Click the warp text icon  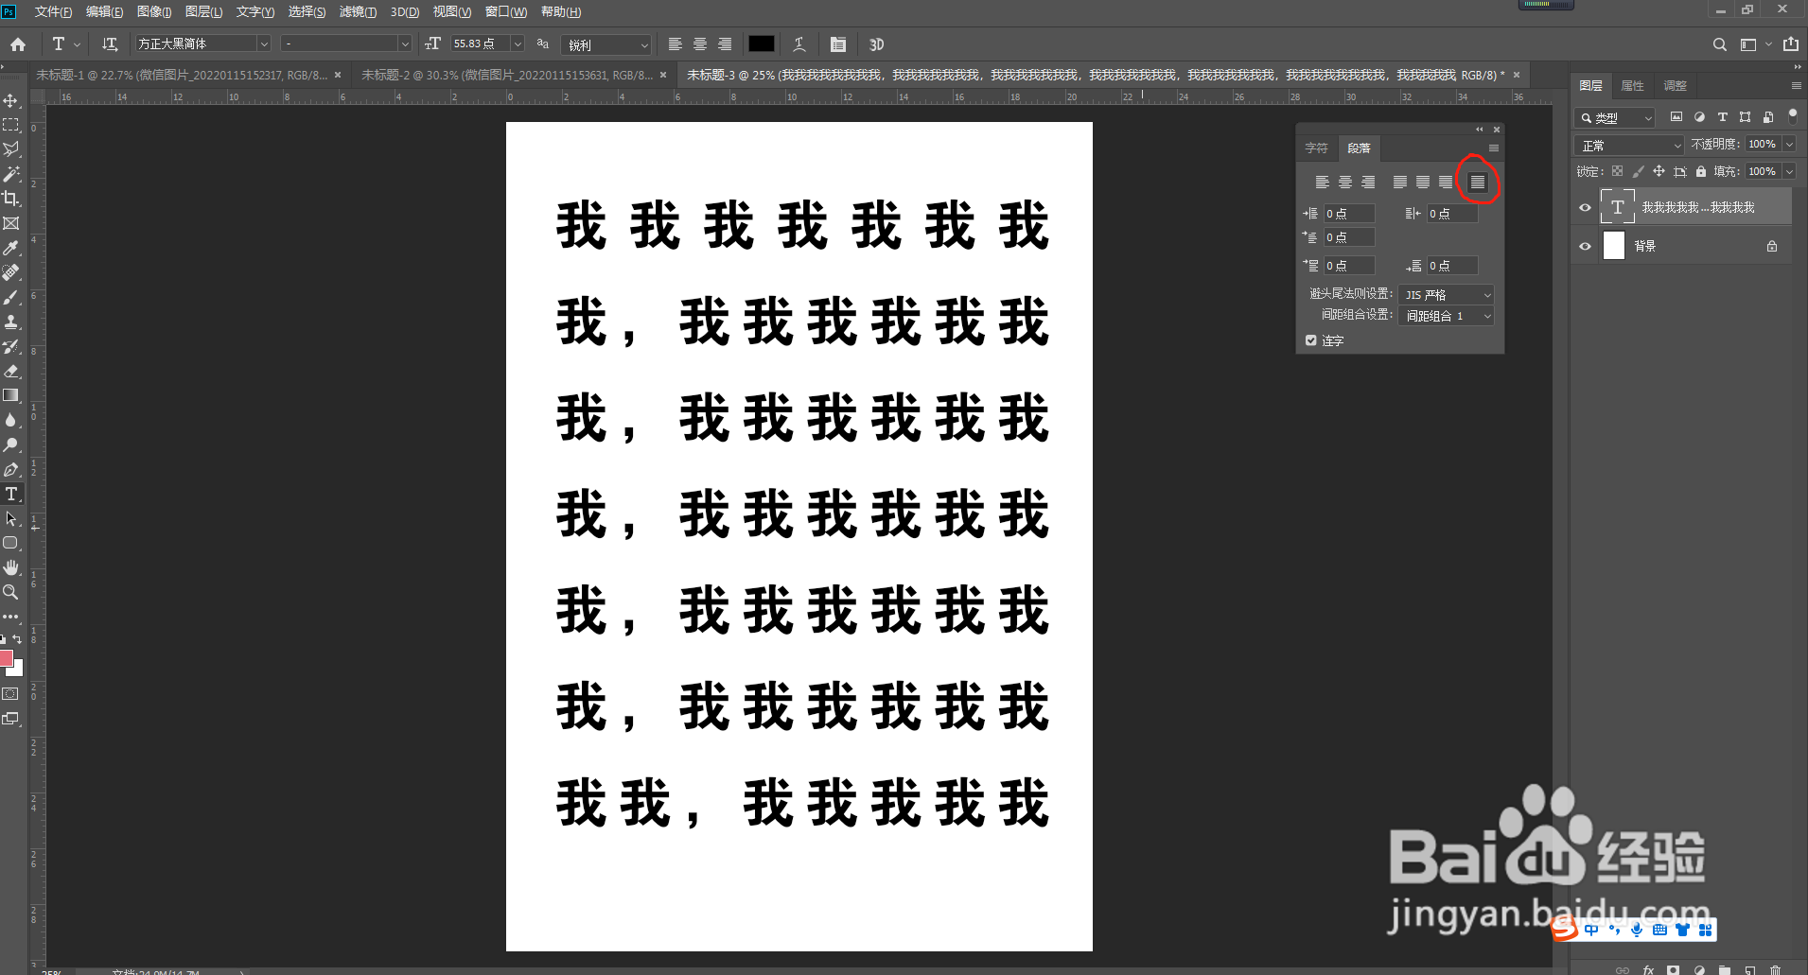pyautogui.click(x=799, y=44)
